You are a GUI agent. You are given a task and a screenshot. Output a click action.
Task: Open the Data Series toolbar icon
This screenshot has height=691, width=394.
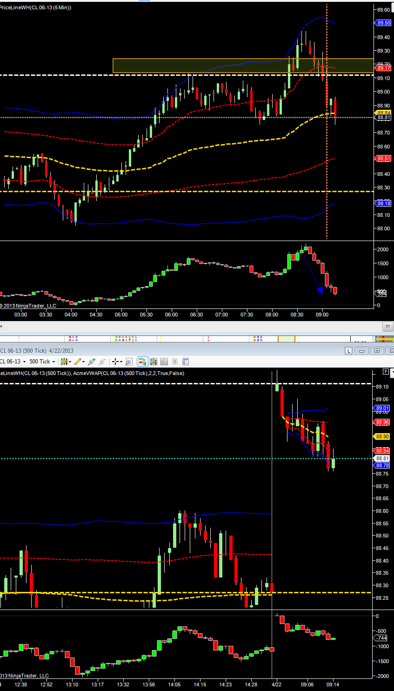click(x=153, y=362)
